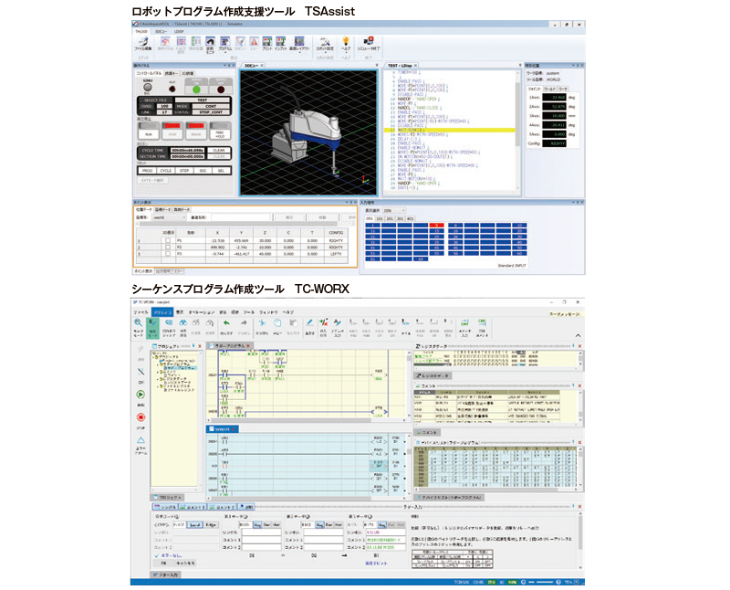Collapse the TC-WORX ribbon with the chevron
Viewport: 730px width, 590px height.
[x=578, y=335]
